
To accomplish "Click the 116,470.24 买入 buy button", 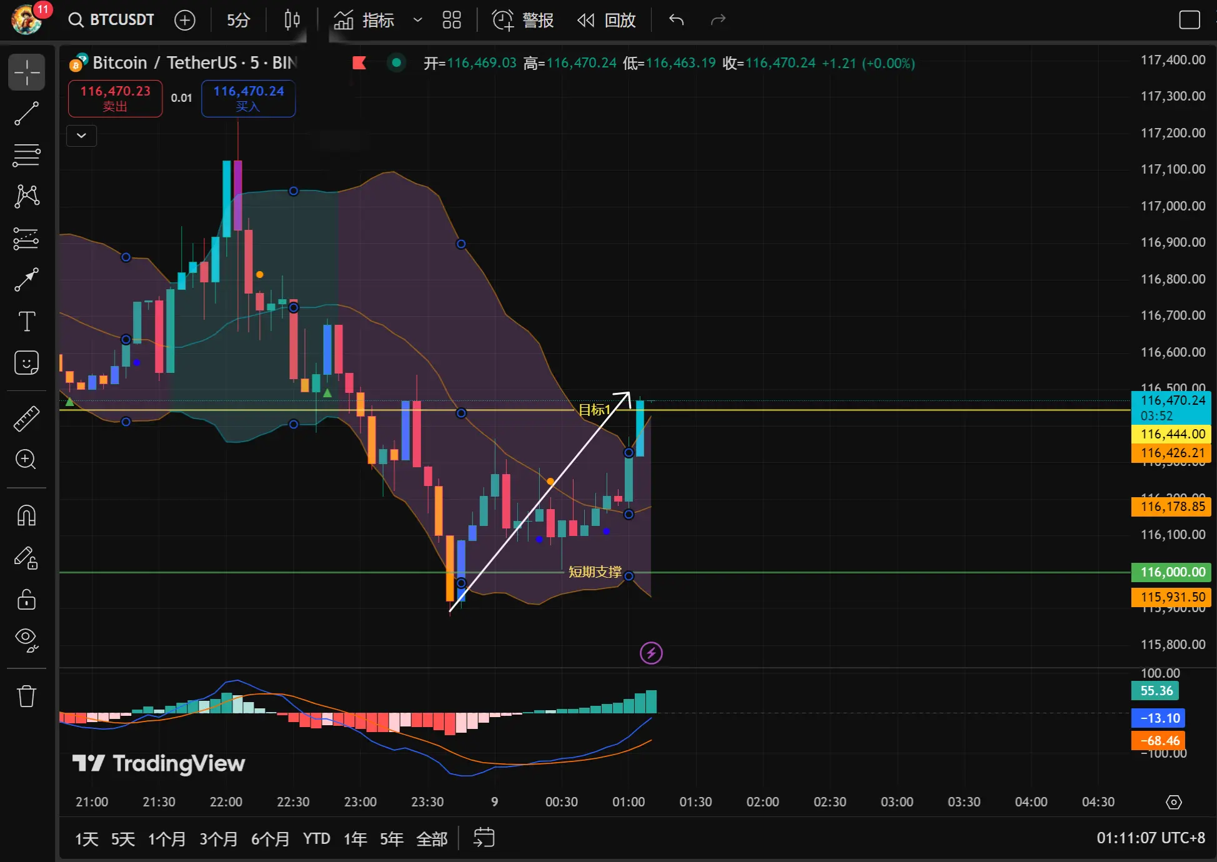I will coord(248,99).
